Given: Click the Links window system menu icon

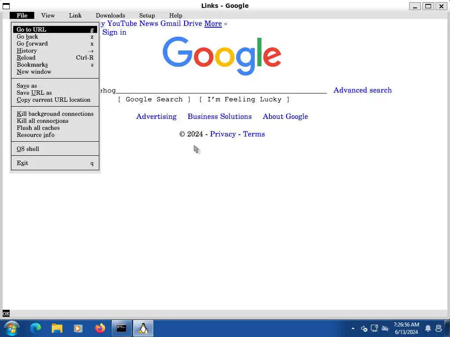Looking at the screenshot, I should click(x=6, y=6).
